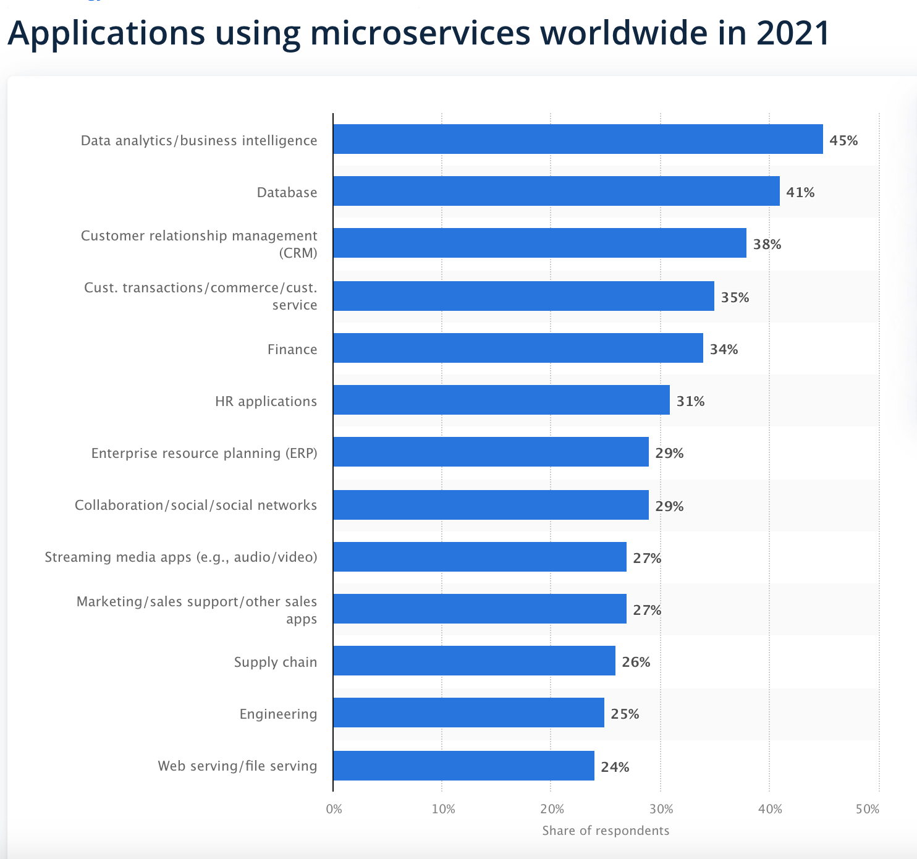
Task: Click the Collaboration/social networks label
Action: click(195, 505)
